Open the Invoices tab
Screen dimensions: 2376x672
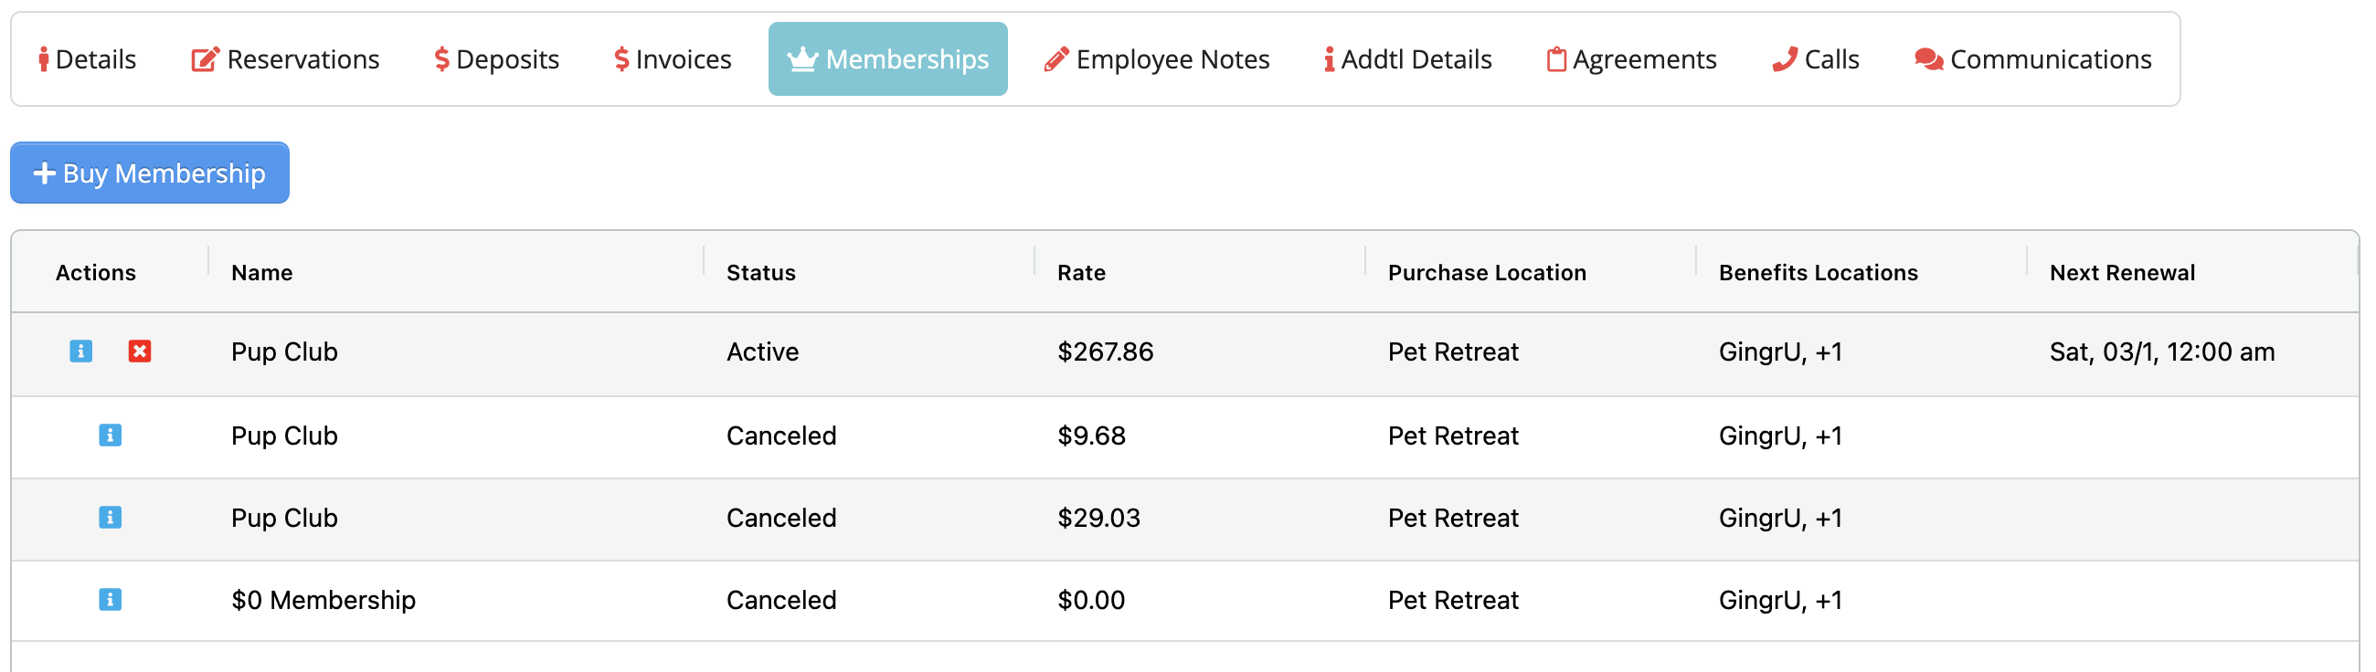pyautogui.click(x=673, y=59)
